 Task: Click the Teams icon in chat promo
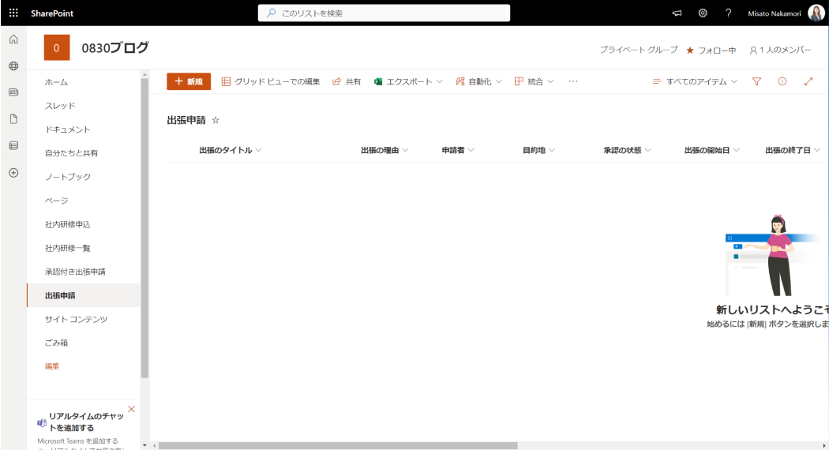pyautogui.click(x=41, y=422)
